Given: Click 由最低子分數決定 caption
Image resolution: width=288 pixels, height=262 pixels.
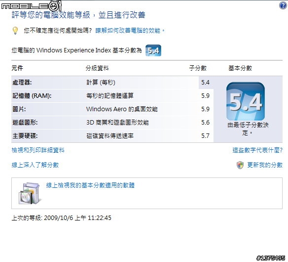Looking at the screenshot, I should point(248,129).
